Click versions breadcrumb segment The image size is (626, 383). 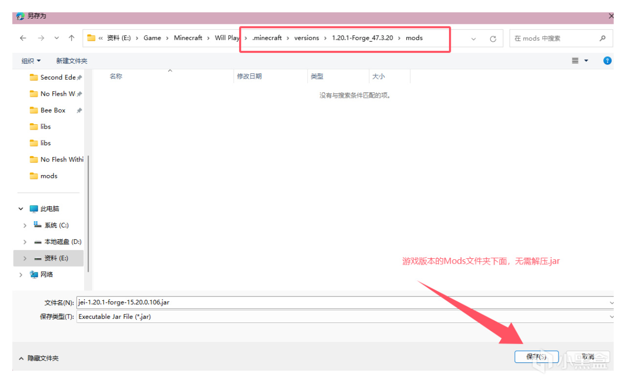click(307, 38)
